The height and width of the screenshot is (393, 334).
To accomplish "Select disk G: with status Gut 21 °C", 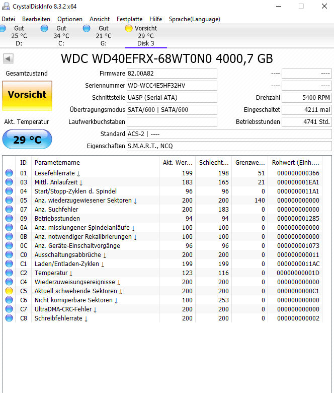I will coord(104,36).
